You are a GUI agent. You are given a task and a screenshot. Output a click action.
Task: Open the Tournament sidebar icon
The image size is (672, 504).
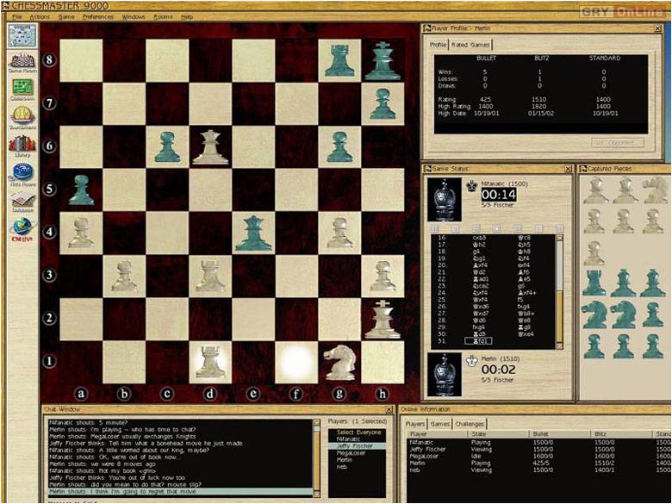coord(22,118)
